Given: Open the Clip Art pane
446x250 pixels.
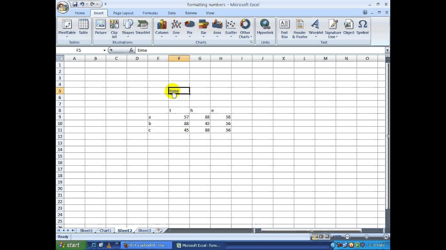Looking at the screenshot, I should pos(114,28).
